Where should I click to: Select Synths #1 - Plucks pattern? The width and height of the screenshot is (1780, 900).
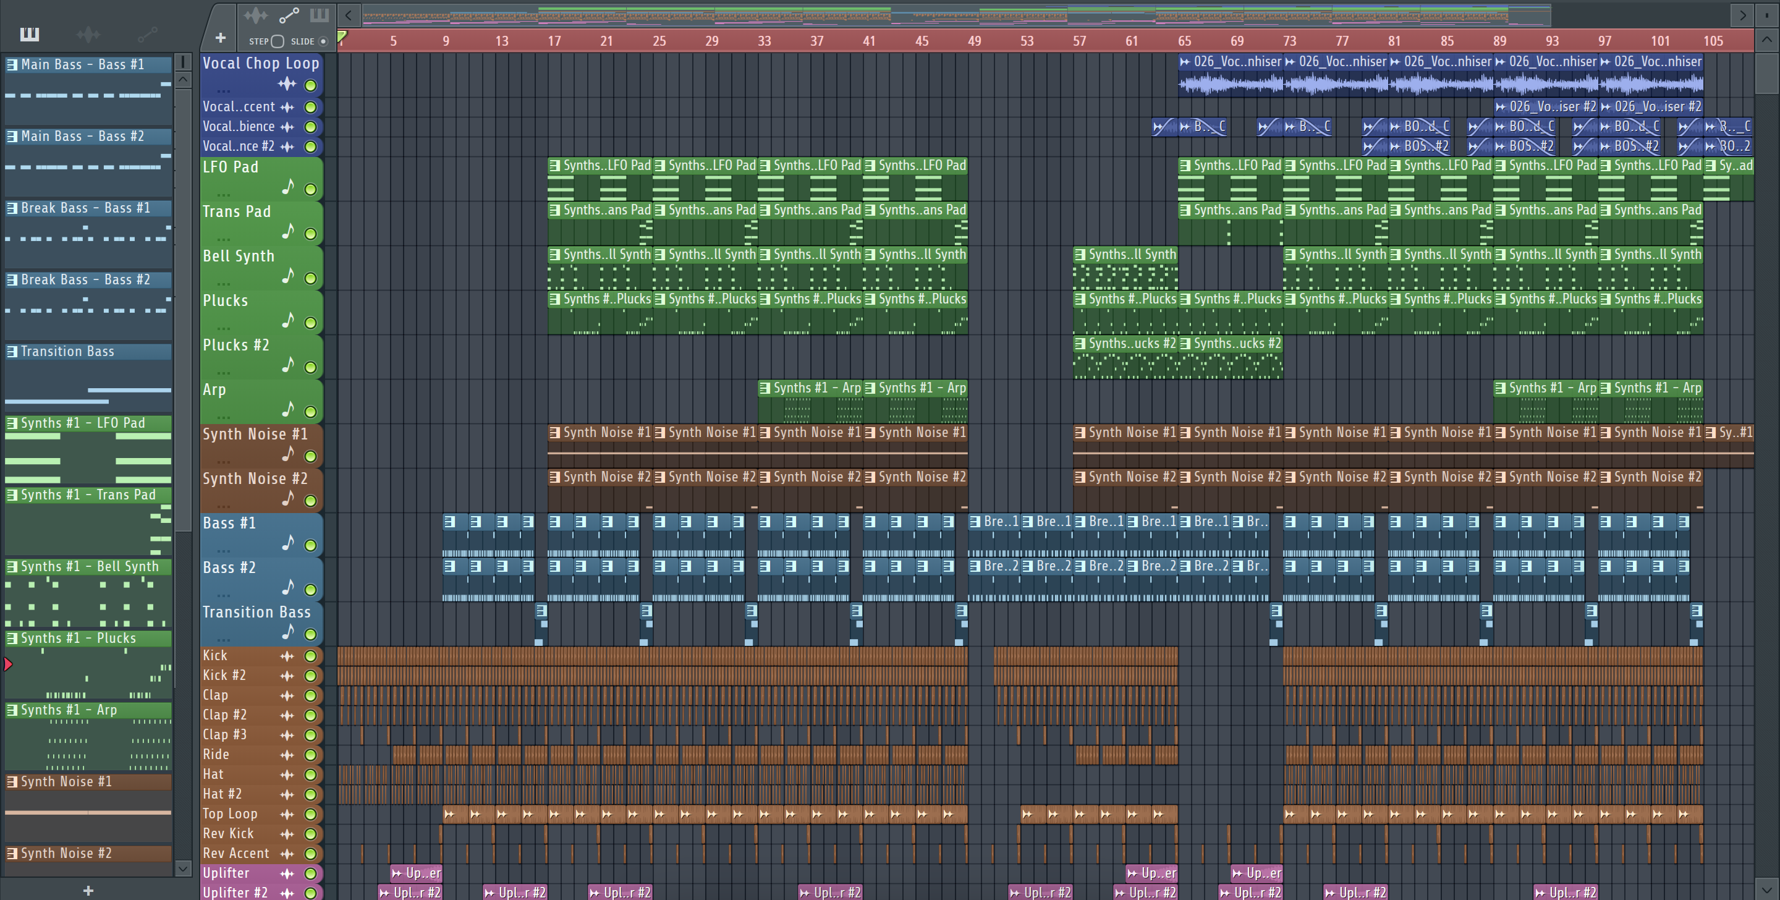pos(88,639)
